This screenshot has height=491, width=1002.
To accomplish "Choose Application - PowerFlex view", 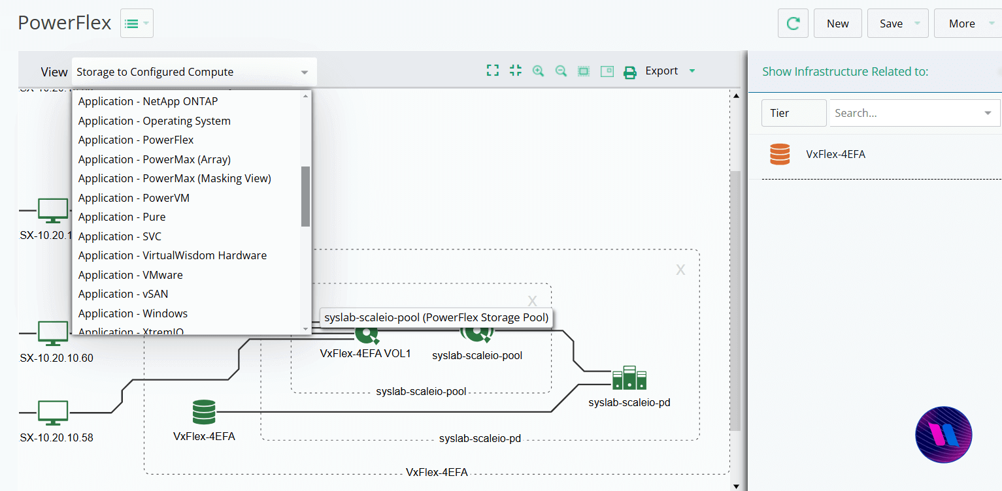I will [136, 140].
